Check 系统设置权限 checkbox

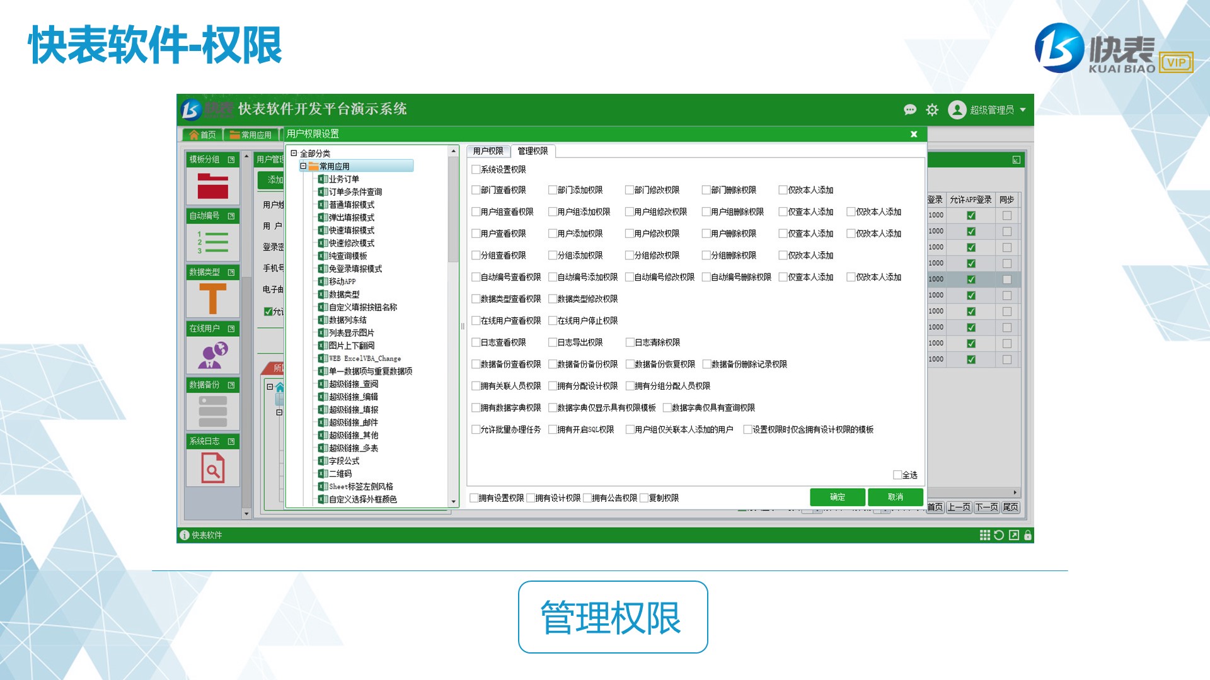[x=476, y=169]
